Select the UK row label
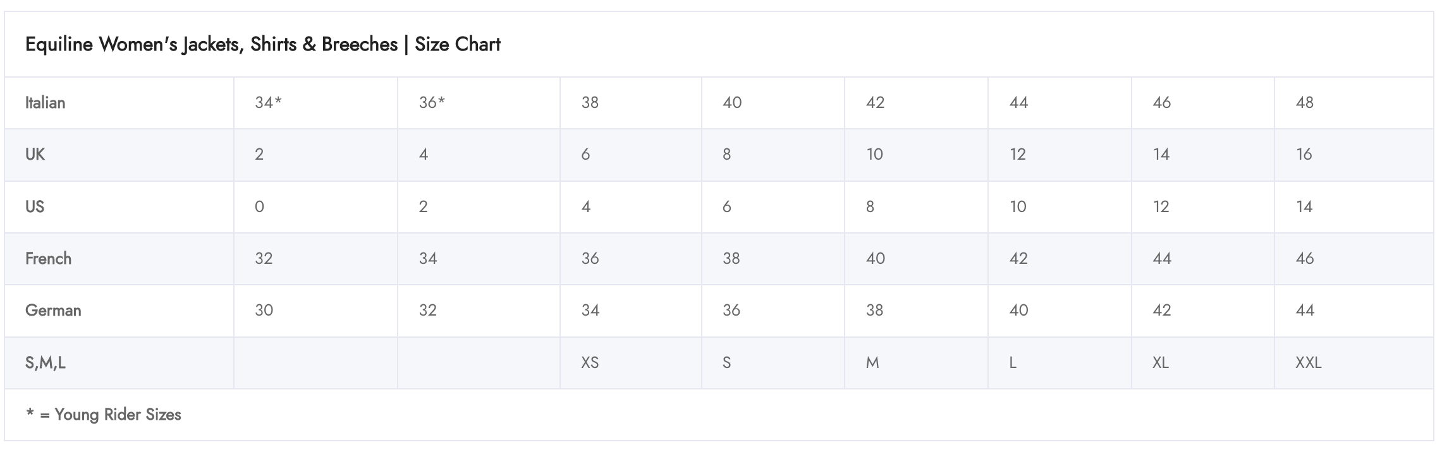The width and height of the screenshot is (1454, 457). (x=35, y=154)
